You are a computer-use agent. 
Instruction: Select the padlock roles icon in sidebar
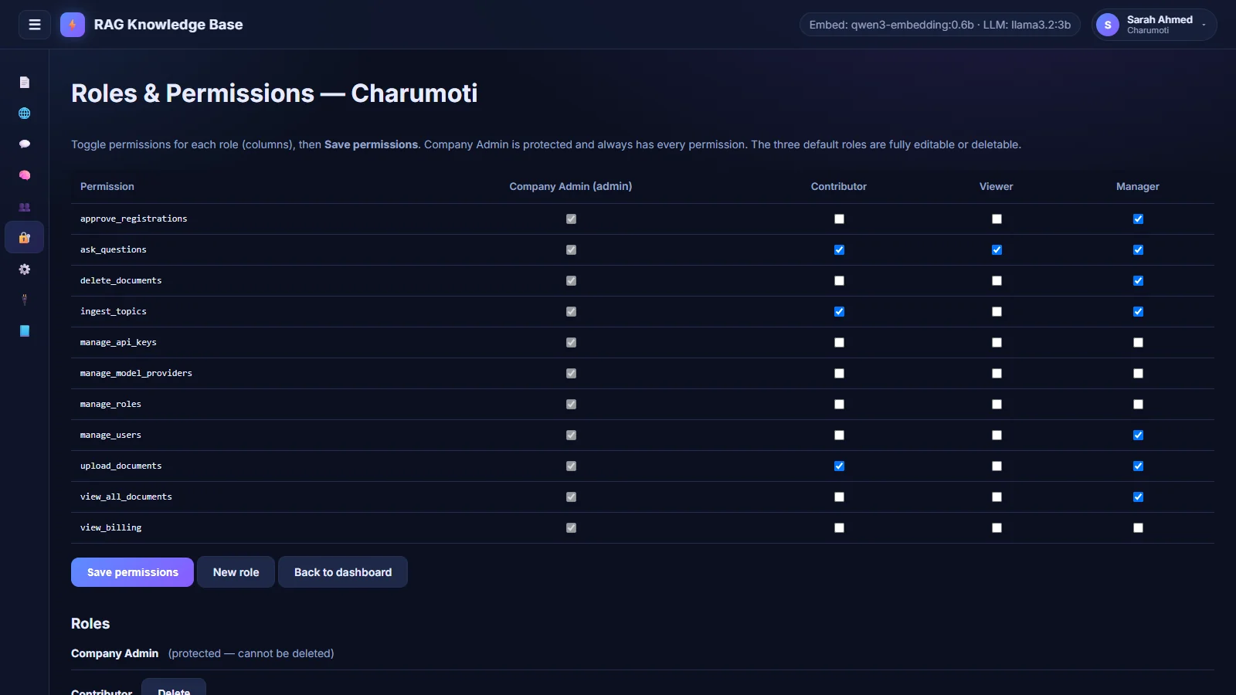[25, 238]
